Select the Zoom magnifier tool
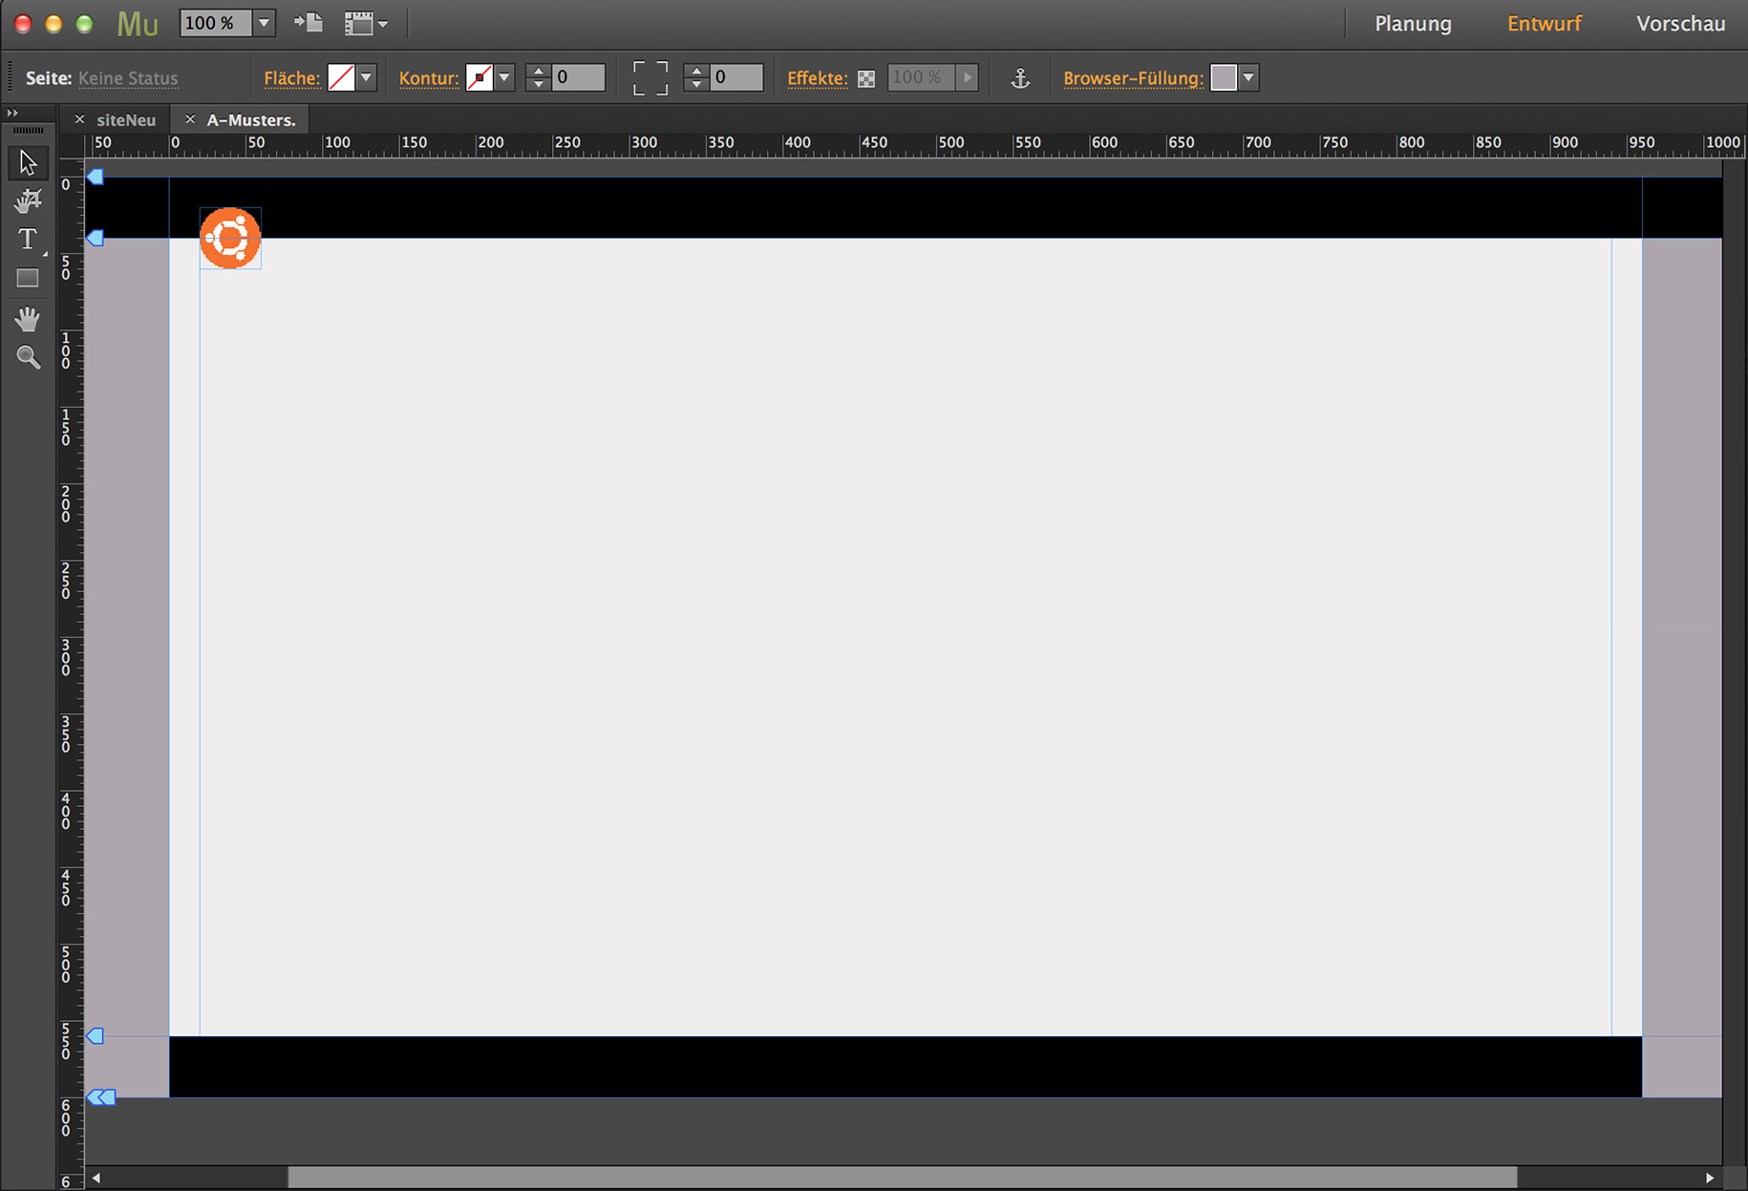Viewport: 1748px width, 1191px height. (x=28, y=357)
